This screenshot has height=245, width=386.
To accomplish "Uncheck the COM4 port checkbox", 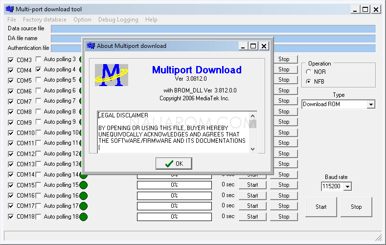I will [11, 70].
